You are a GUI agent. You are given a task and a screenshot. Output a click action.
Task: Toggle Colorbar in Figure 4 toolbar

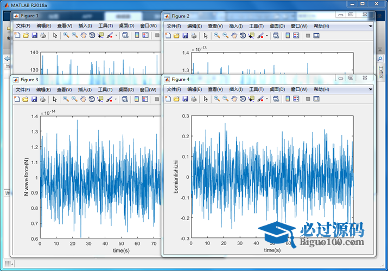pyautogui.click(x=288, y=99)
